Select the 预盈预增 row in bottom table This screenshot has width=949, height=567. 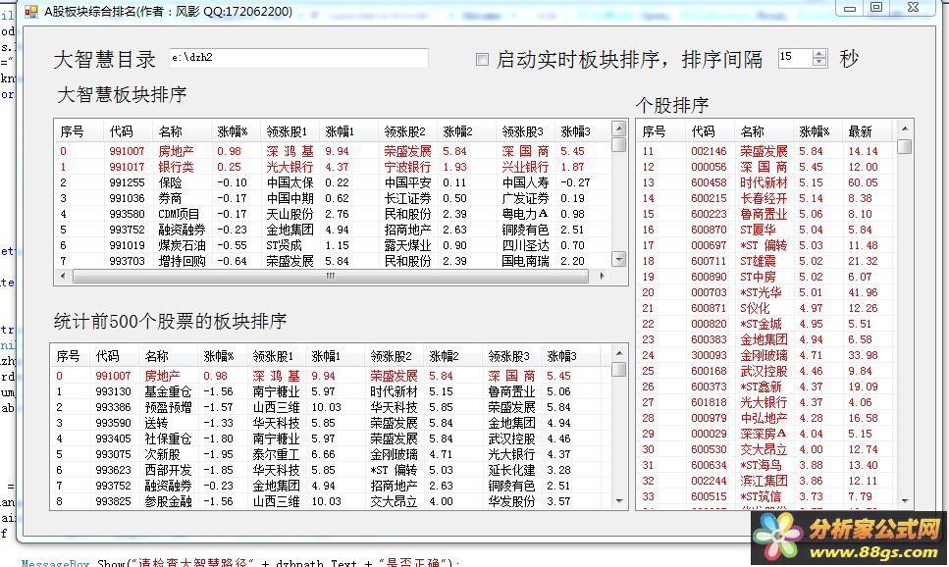[332, 407]
